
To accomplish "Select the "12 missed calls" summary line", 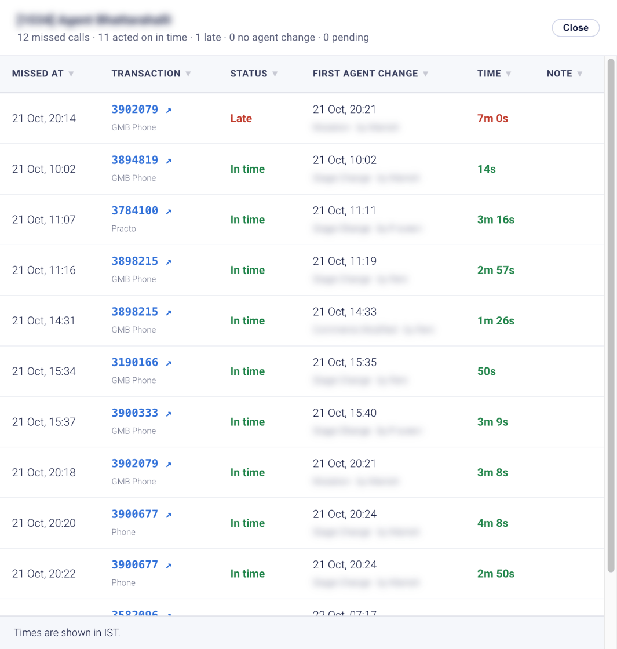I will tap(193, 37).
